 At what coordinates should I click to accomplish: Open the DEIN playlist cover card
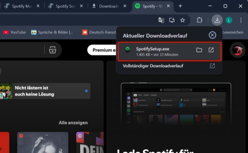point(90,142)
